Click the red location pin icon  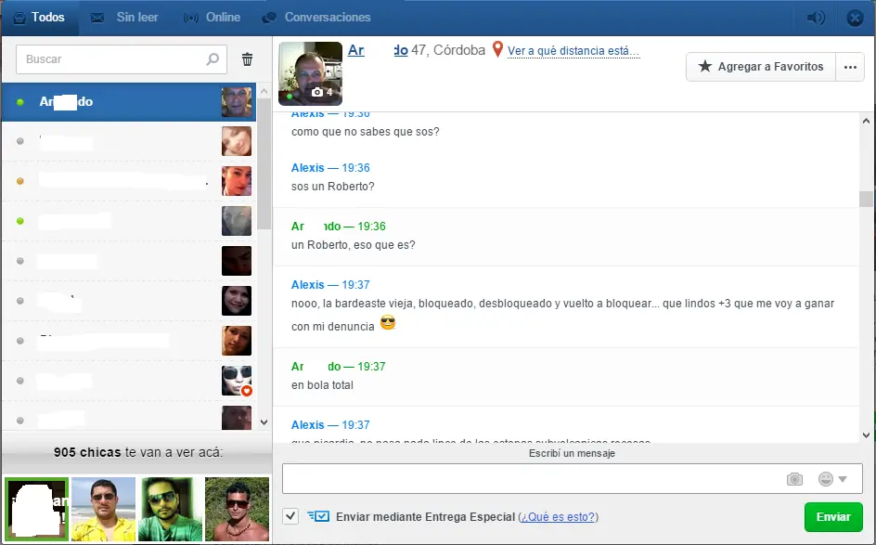tap(497, 50)
